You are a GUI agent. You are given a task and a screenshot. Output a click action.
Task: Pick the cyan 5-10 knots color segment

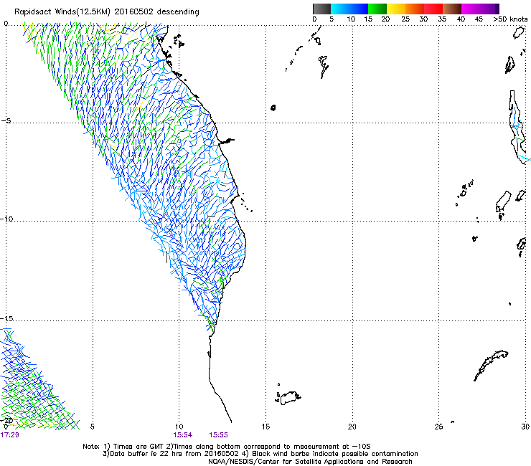(x=340, y=9)
